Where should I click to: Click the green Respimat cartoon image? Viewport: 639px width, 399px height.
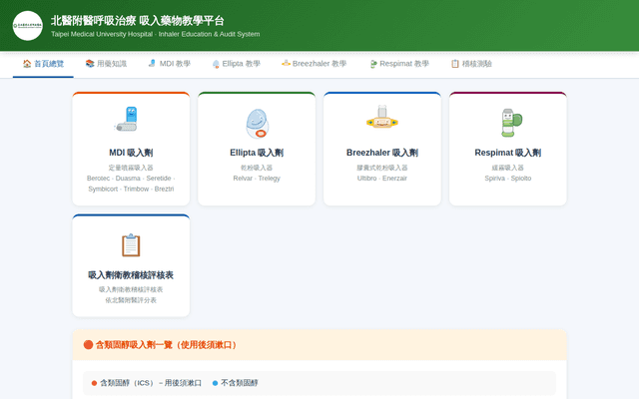coord(511,123)
